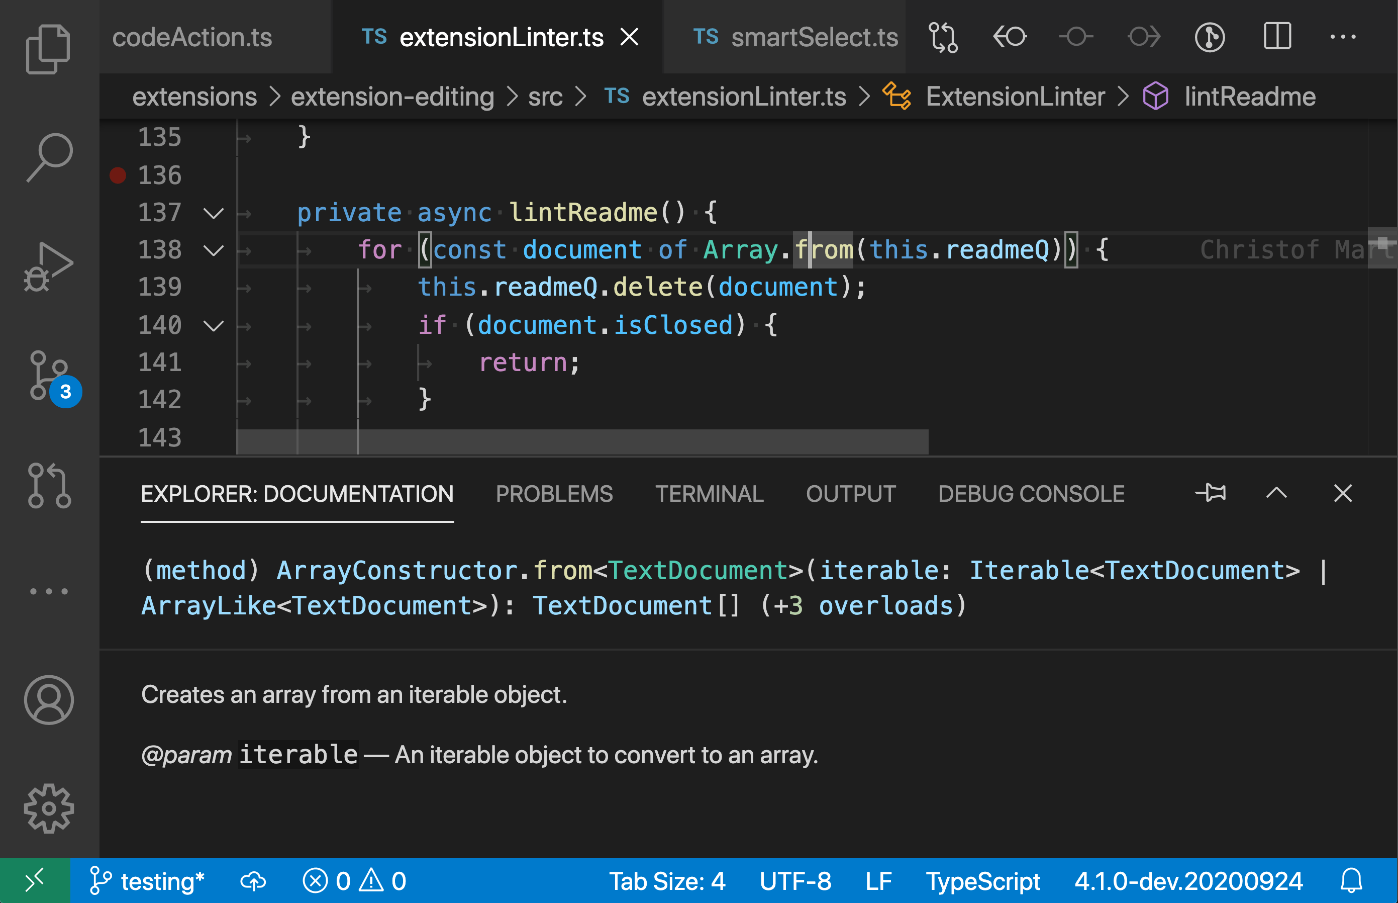
Task: Click the remote indicator at bottom-left
Action: click(35, 880)
